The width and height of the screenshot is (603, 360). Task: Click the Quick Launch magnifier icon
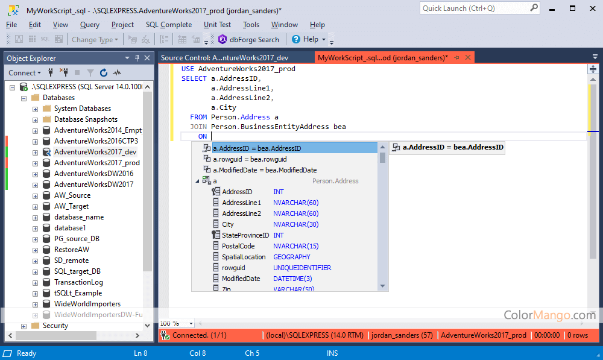[x=534, y=8]
